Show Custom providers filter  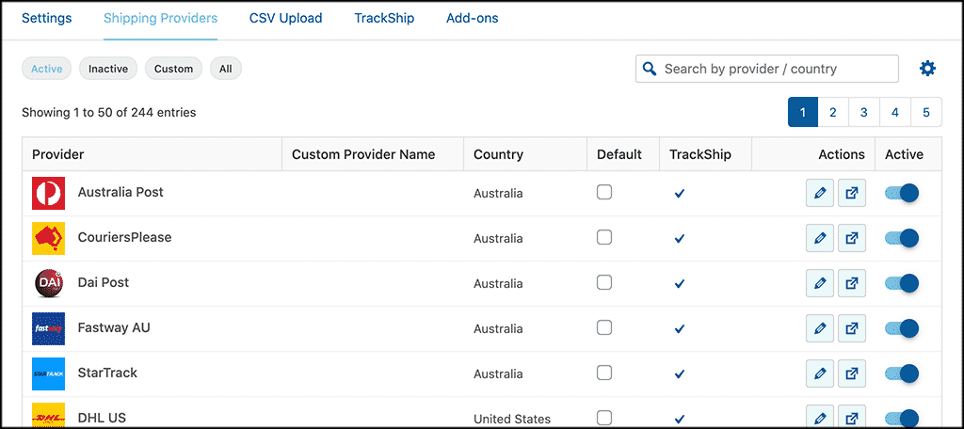[173, 69]
